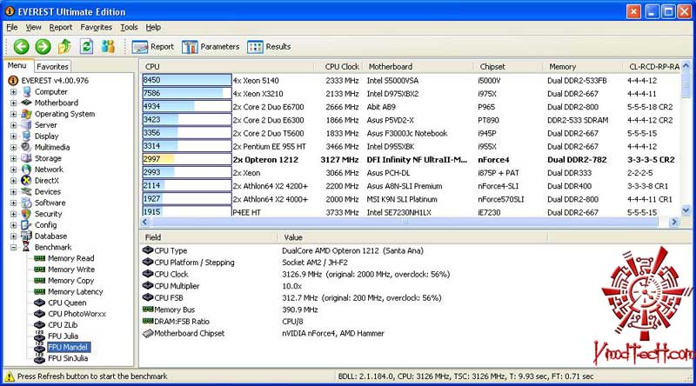696x386 pixels.
Task: Open the Favorites menu
Action: pos(96,28)
